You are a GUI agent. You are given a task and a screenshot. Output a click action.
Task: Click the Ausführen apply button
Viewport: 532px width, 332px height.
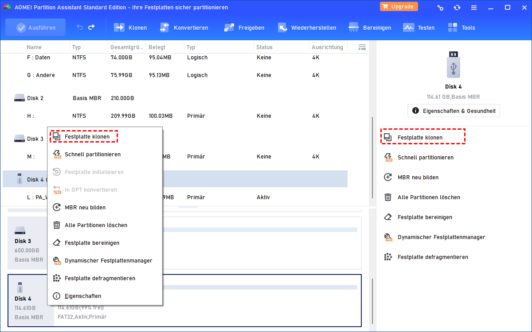(x=35, y=27)
